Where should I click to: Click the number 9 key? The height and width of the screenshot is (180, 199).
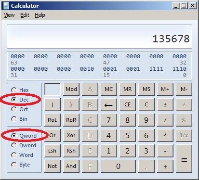[x=146, y=120]
